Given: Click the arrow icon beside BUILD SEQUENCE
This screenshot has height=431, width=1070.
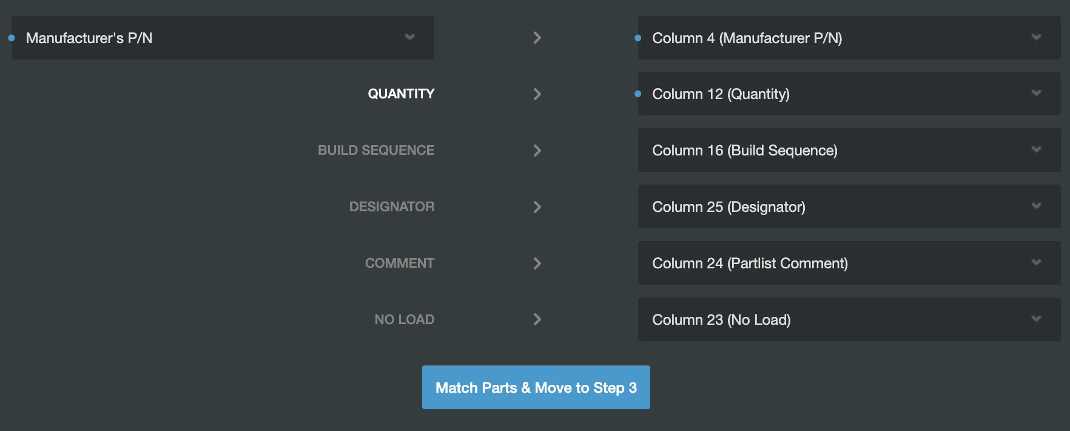Looking at the screenshot, I should [537, 151].
